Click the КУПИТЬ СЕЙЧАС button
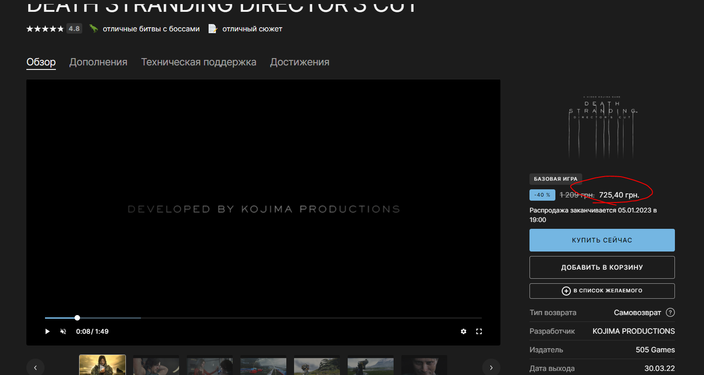This screenshot has height=375, width=704. [x=602, y=240]
